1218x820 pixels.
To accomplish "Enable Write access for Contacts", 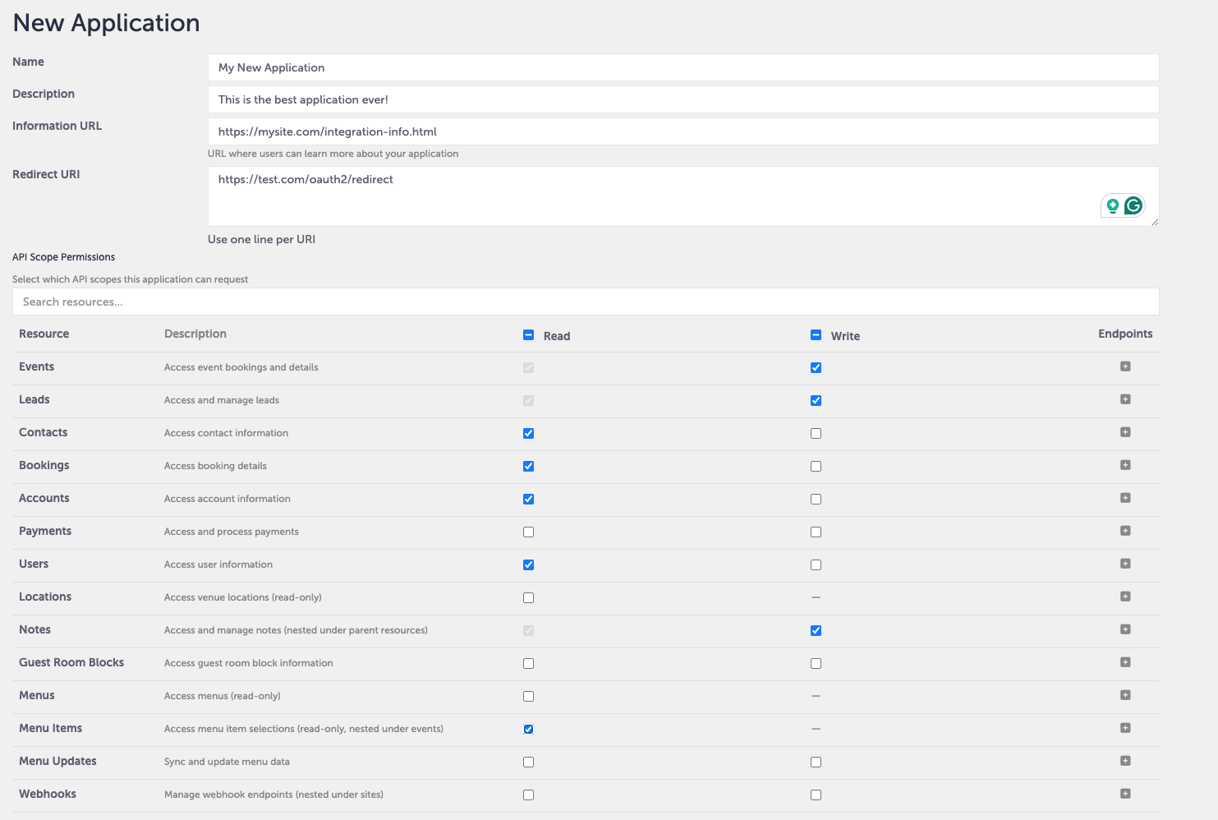I will tap(816, 433).
